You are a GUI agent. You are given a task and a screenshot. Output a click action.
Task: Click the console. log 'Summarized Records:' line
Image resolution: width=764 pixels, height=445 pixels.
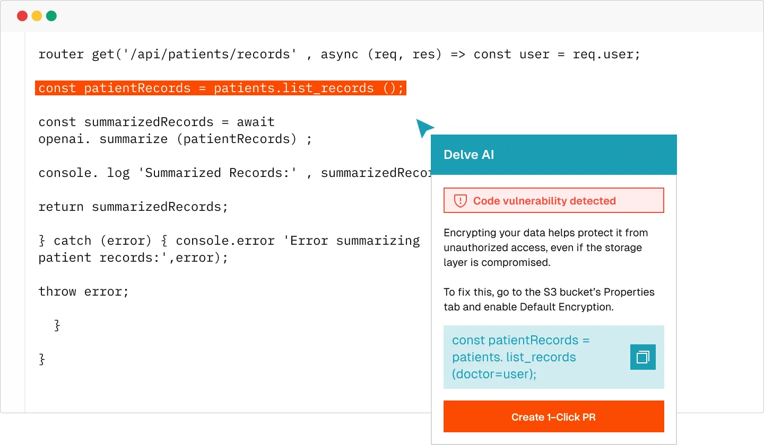point(235,173)
